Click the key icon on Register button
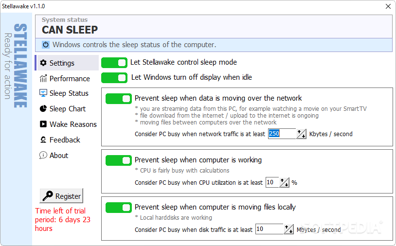Viewport: 396px width, 246px height. [48, 196]
